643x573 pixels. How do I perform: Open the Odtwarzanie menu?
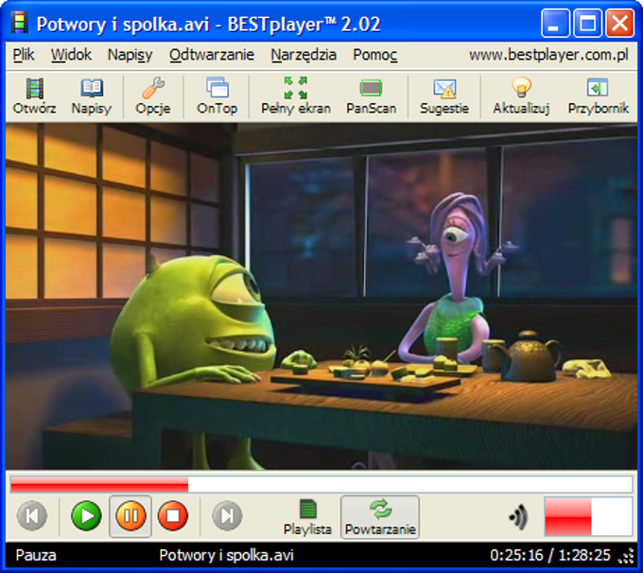click(212, 55)
